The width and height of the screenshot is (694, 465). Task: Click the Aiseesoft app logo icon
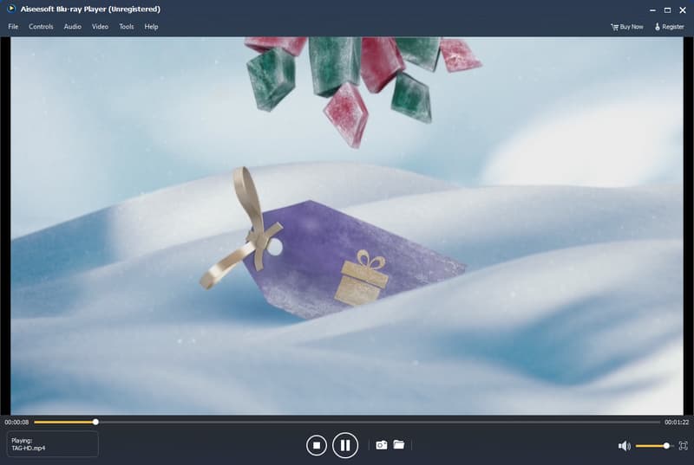(x=11, y=9)
